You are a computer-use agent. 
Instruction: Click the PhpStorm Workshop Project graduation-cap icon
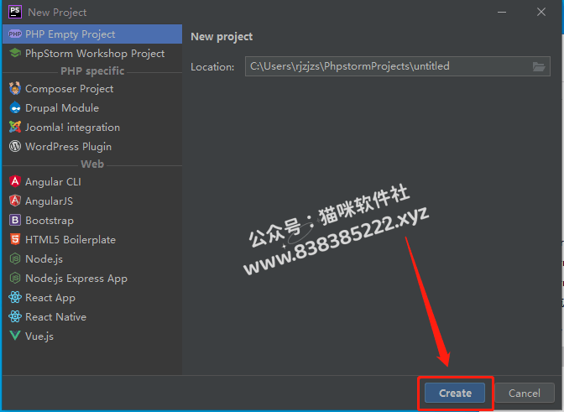click(15, 53)
